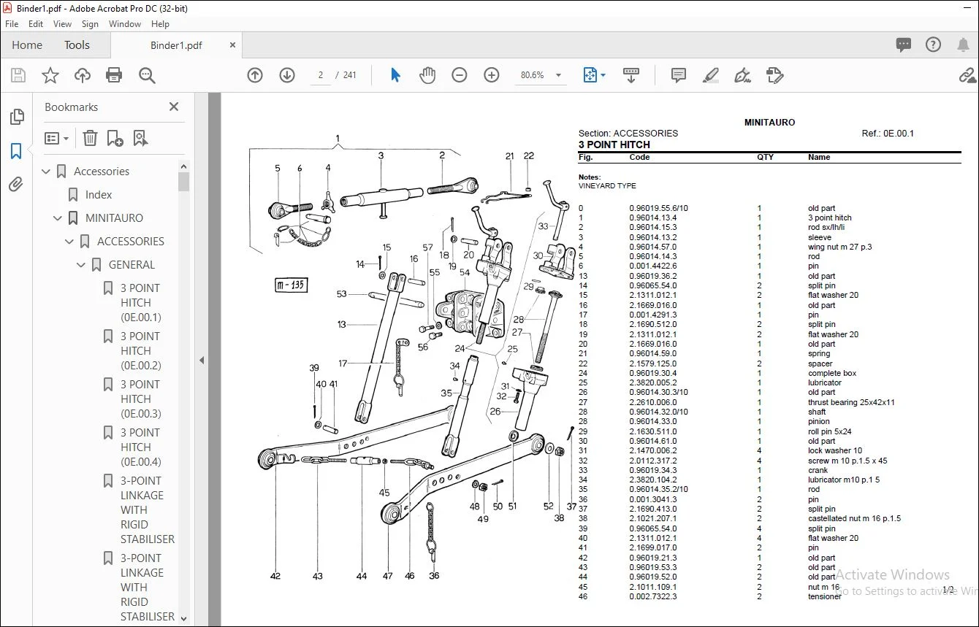Open the 3 POINT HITCH (0E.00.4) bookmark
Screen dimensions: 979x627
pos(141,447)
